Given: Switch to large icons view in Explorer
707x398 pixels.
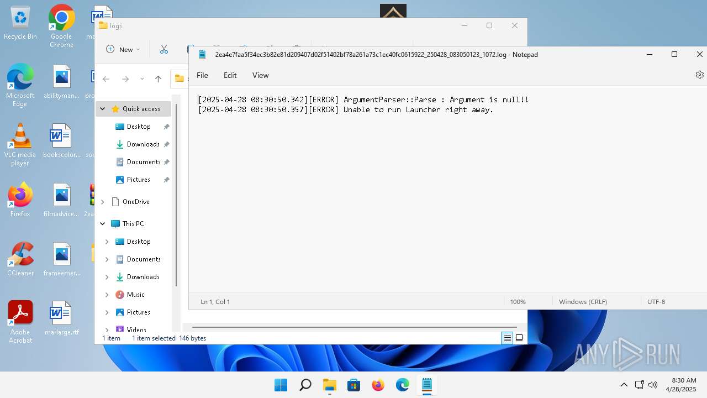Looking at the screenshot, I should point(519,338).
